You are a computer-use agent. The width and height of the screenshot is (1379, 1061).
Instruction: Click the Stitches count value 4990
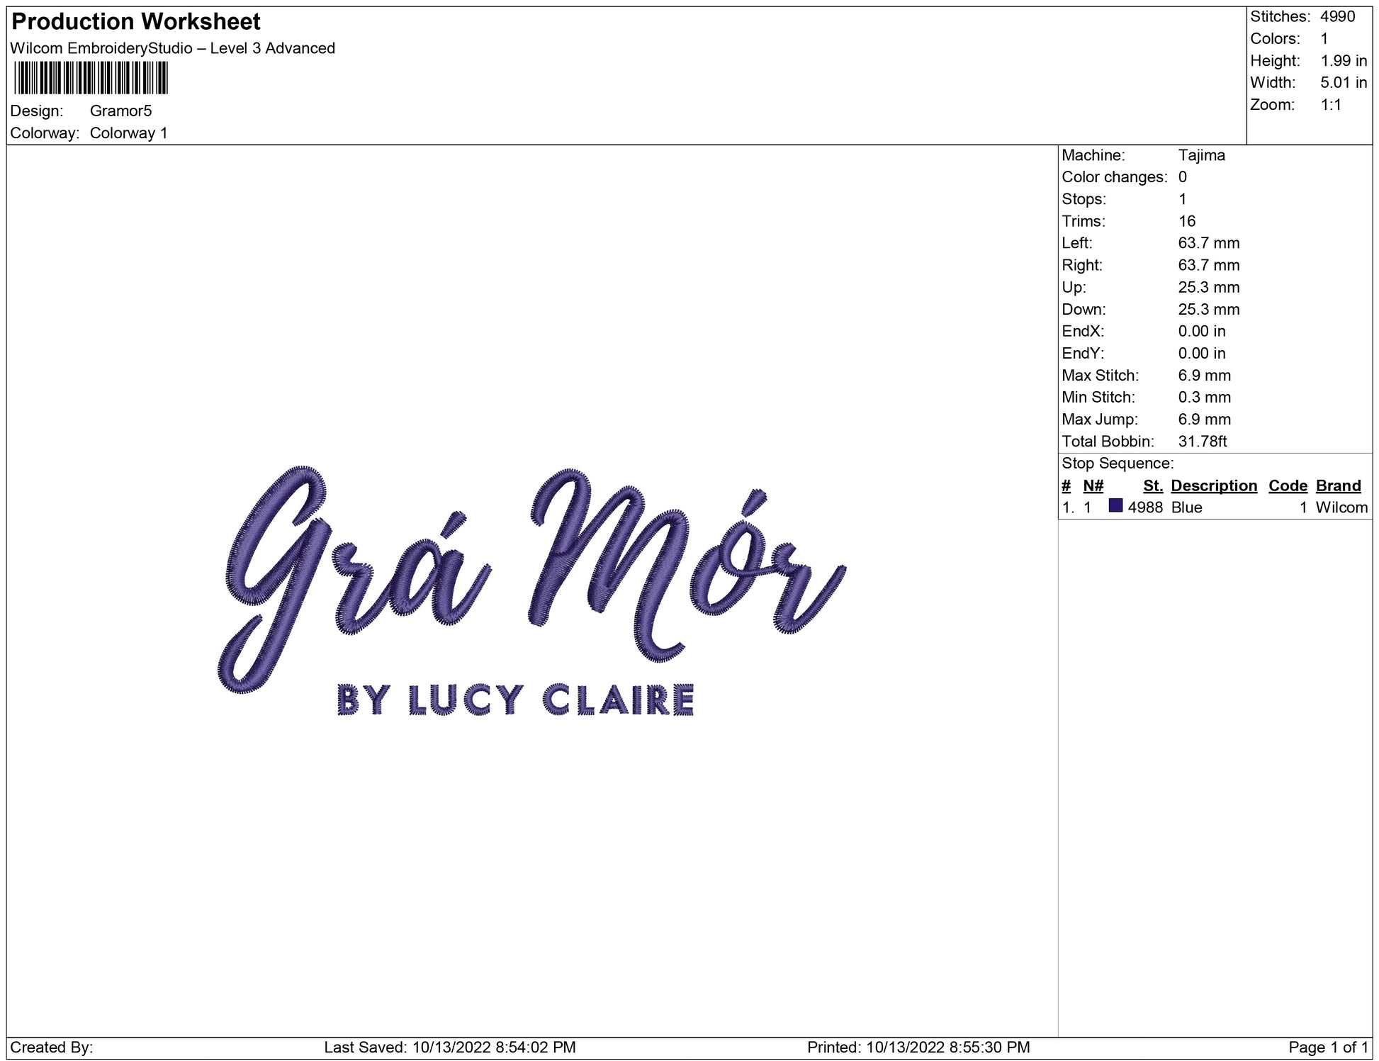click(x=1337, y=16)
